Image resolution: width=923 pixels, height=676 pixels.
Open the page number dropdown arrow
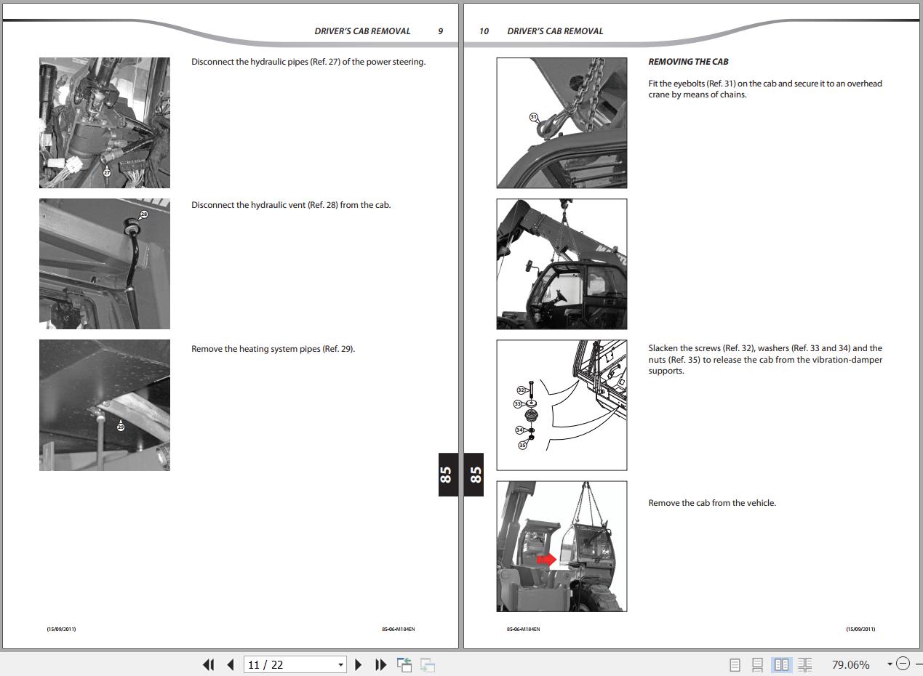340,664
